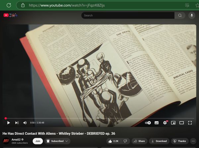Open the video settings gear
The width and height of the screenshot is (199, 148).
coord(165,123)
